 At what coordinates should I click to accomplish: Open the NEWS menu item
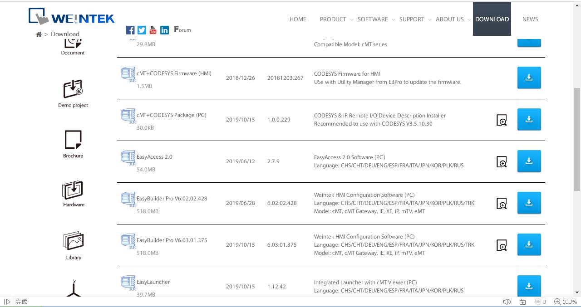pos(530,19)
